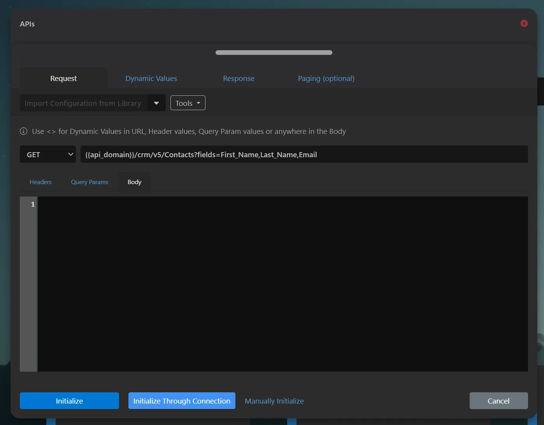This screenshot has width=544, height=425.
Task: Show the Headers sub-tab
Action: 40,182
